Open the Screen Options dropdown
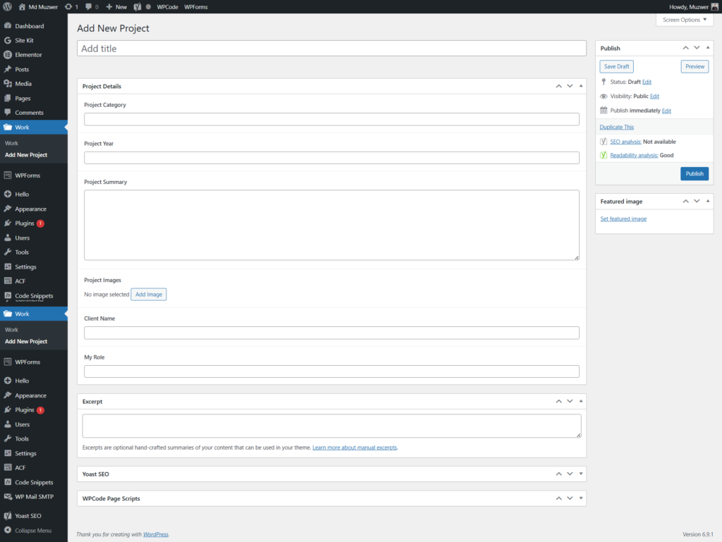 [684, 20]
